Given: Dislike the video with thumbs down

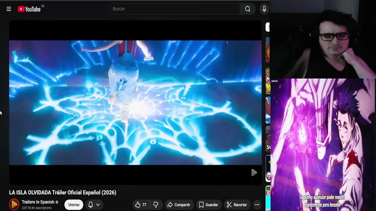Looking at the screenshot, I should coord(156,205).
